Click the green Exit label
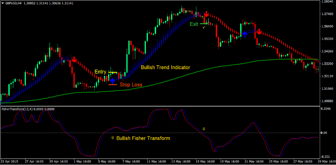 tap(194, 24)
